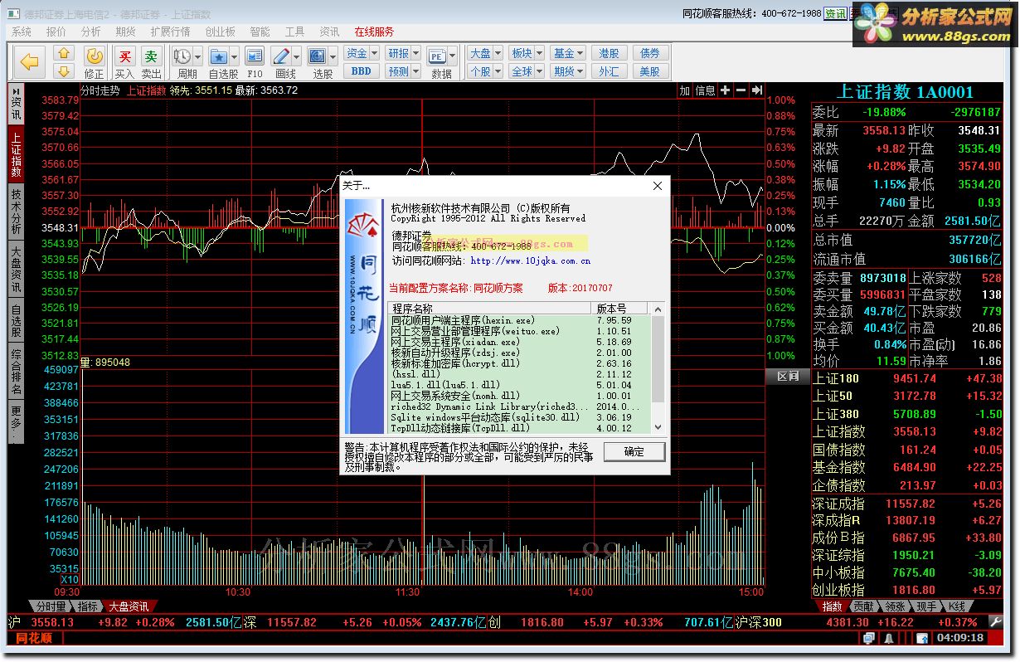1020x662 pixels.
Task: Toggle the 信息 button in chart header
Action: tap(705, 90)
